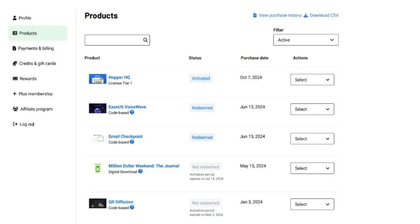Open Million Dollar Weekend: The Journal link

click(144, 166)
